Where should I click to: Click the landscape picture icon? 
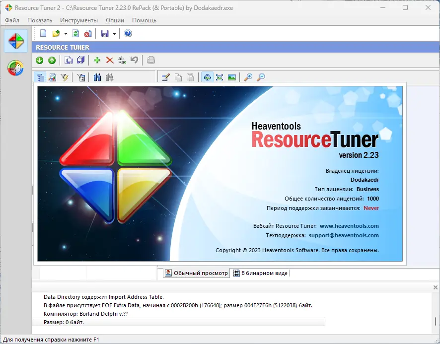232,77
